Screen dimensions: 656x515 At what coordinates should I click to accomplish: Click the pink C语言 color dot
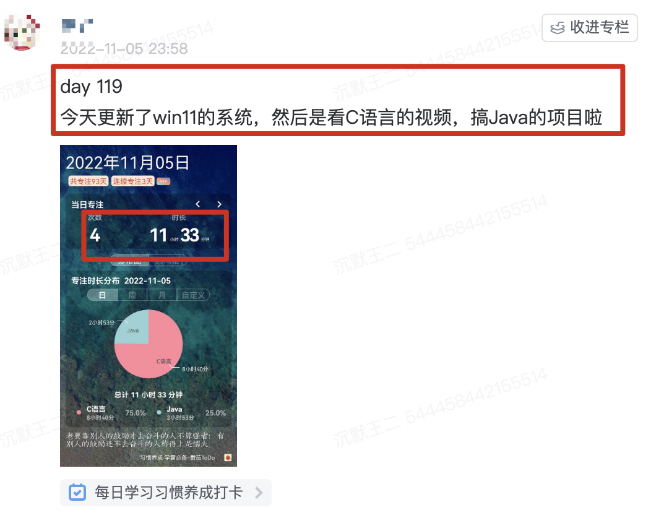point(79,413)
